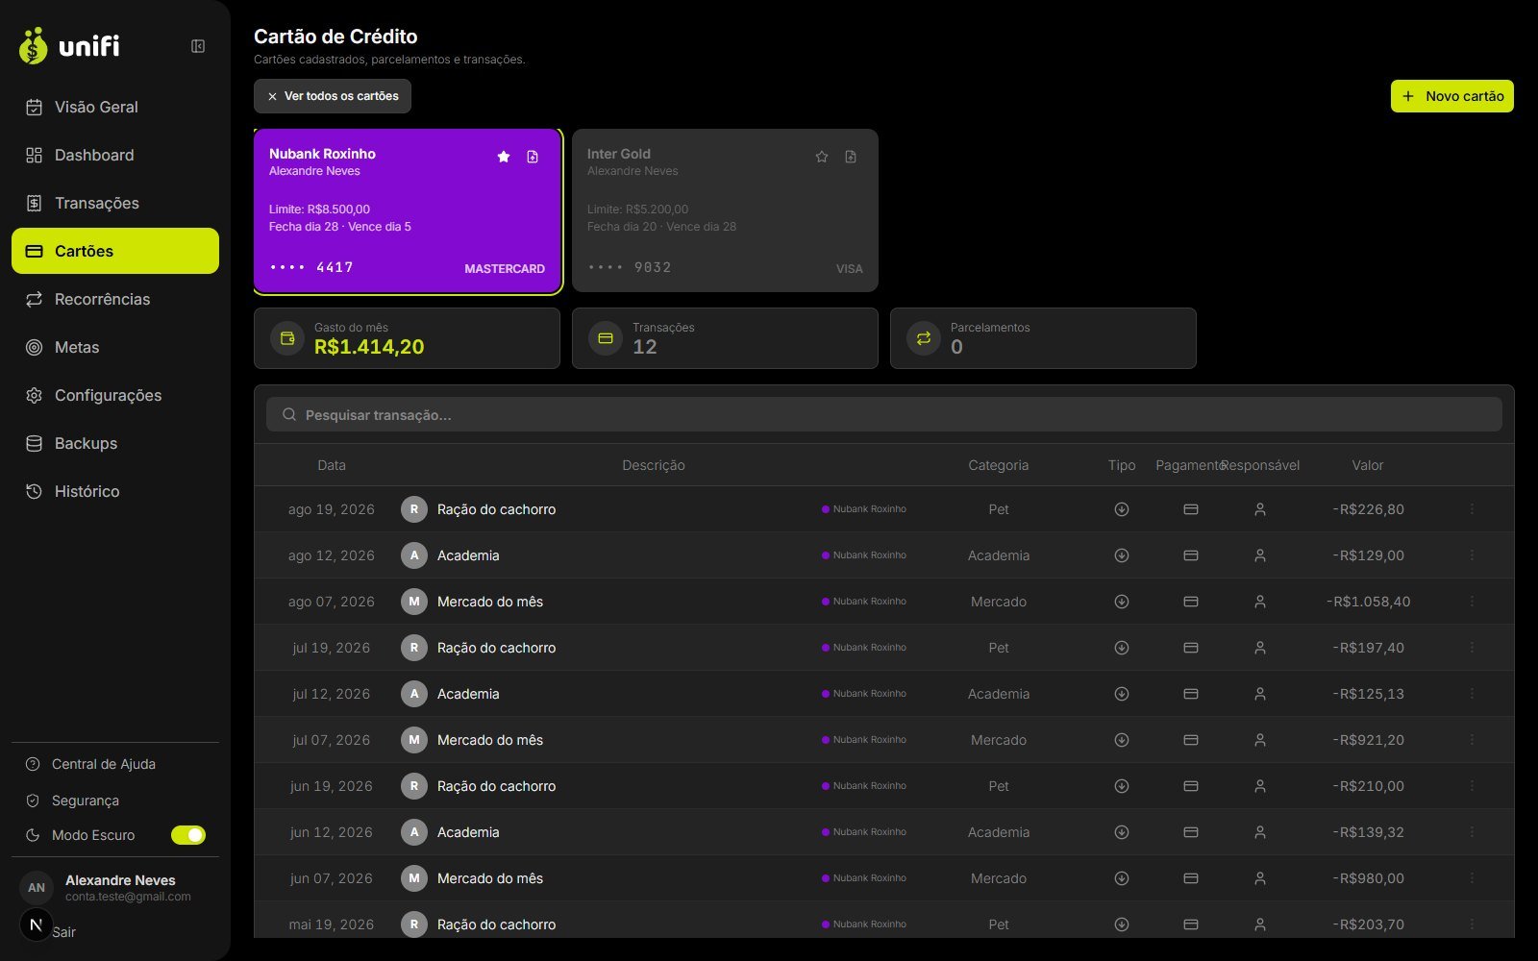Click the unifi logo icon
The image size is (1538, 961).
pyautogui.click(x=33, y=45)
